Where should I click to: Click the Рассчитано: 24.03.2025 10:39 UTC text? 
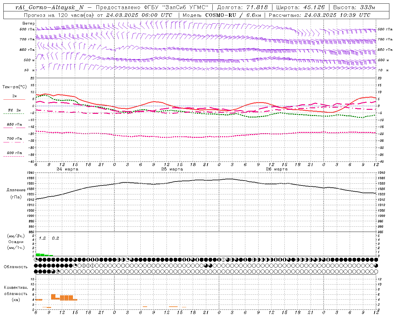(320, 15)
